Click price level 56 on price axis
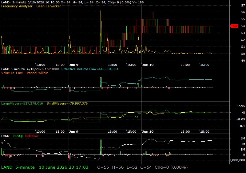Screen dimensions: 246x173 (243, 12)
